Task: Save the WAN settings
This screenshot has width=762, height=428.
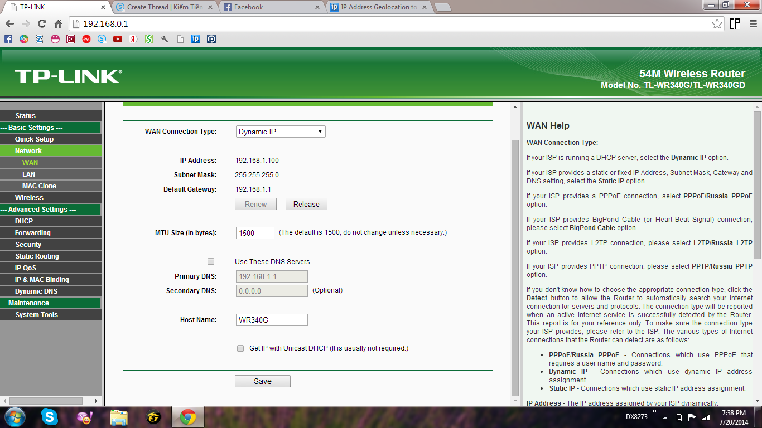Action: (x=263, y=381)
